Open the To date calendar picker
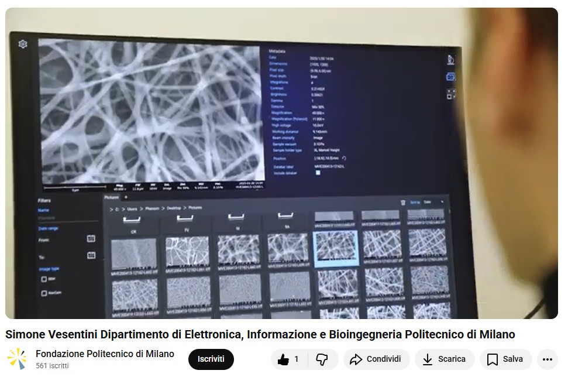568x377 pixels. (91, 255)
